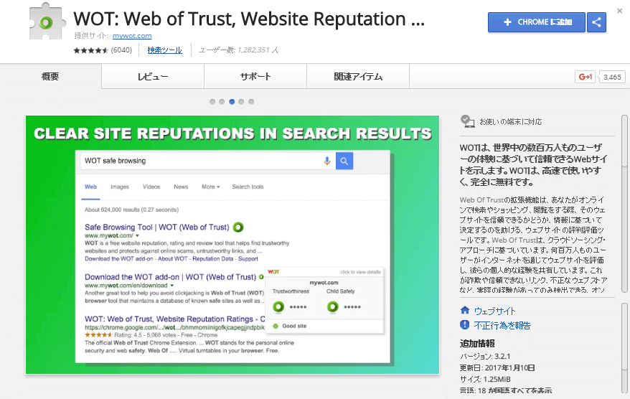Click the www.mywot.com/ URL dropdown arrow

[x=138, y=236]
